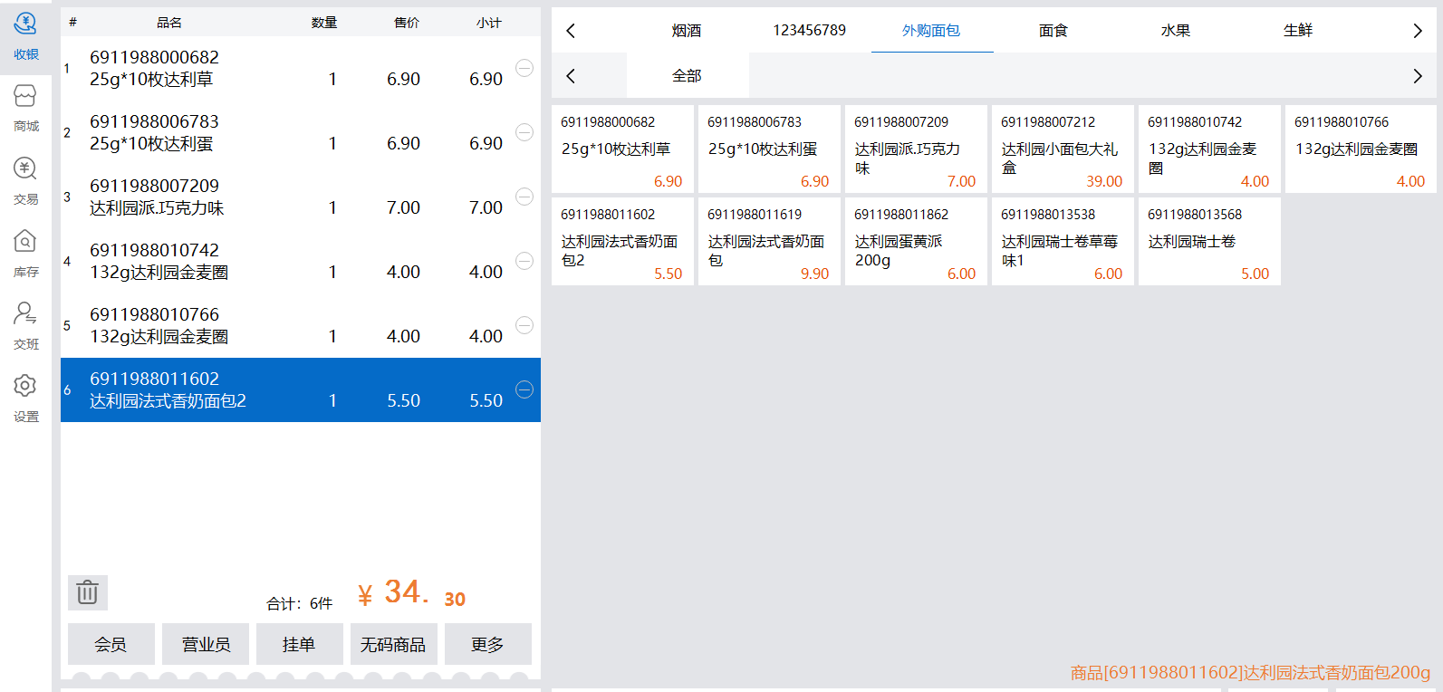The width and height of the screenshot is (1443, 692).
Task: Add product card 达利园派.巧克力味 7.00
Action: point(916,149)
